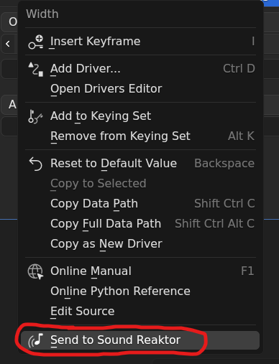Open the Online Manual
The width and height of the screenshot is (279, 364).
(140, 271)
